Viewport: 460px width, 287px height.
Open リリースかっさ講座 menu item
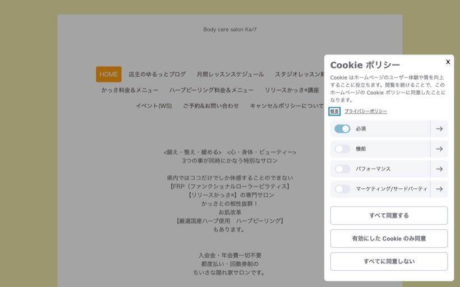coord(292,90)
